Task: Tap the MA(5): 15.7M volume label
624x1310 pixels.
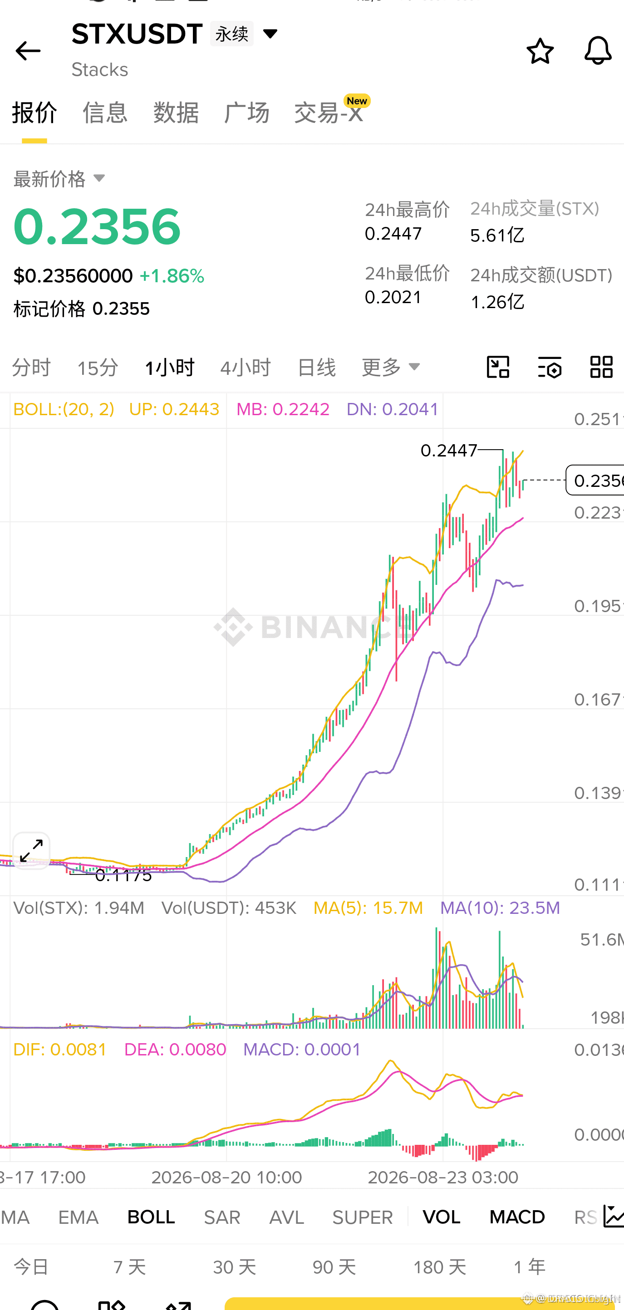Action: (x=368, y=908)
